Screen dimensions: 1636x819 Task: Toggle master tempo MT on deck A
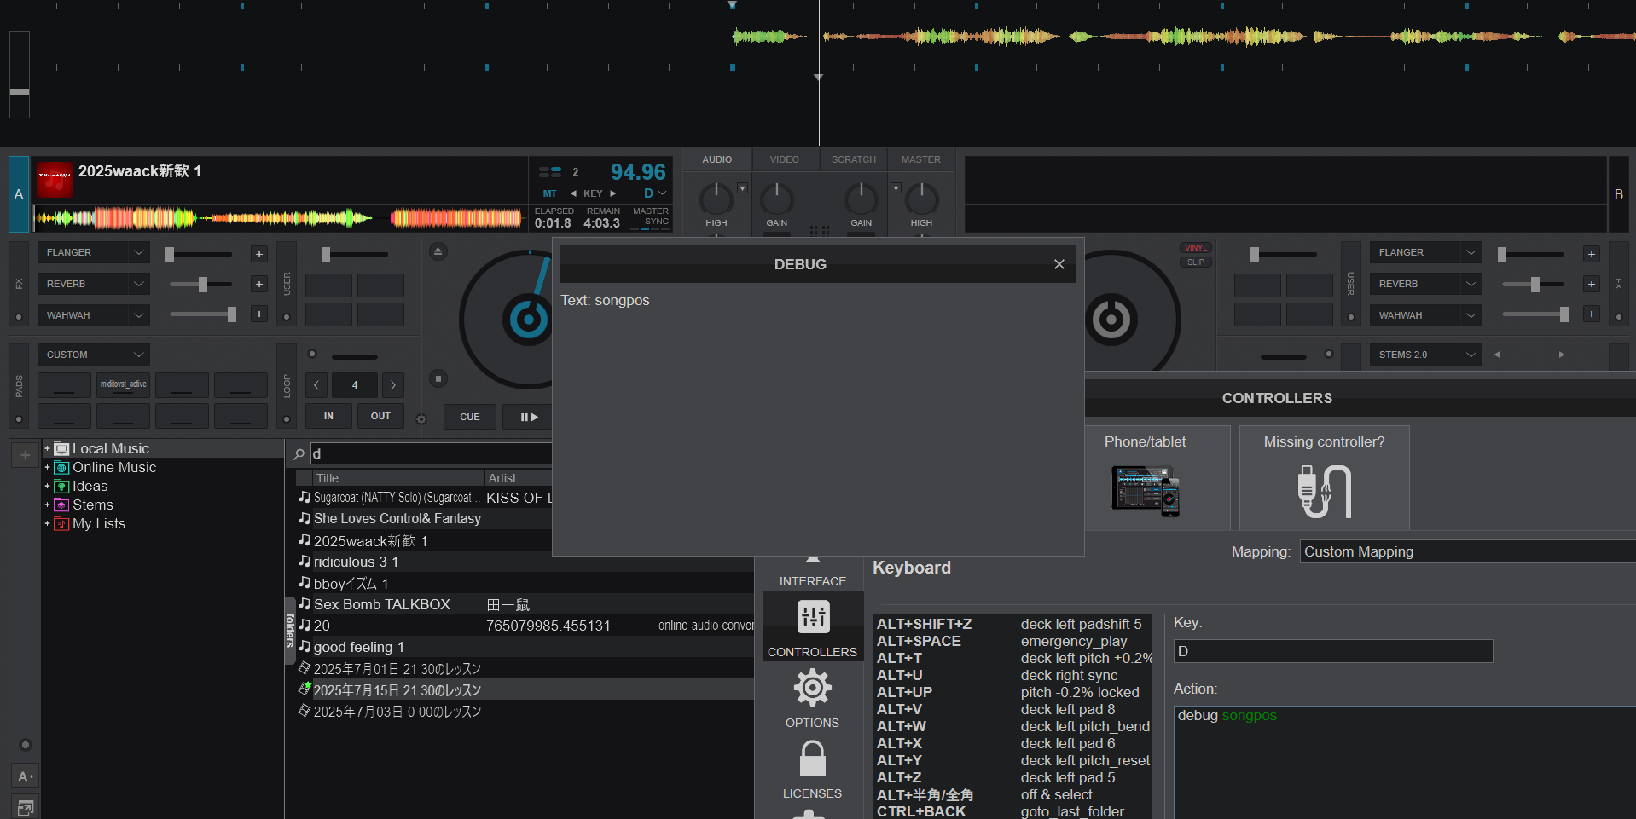click(550, 193)
